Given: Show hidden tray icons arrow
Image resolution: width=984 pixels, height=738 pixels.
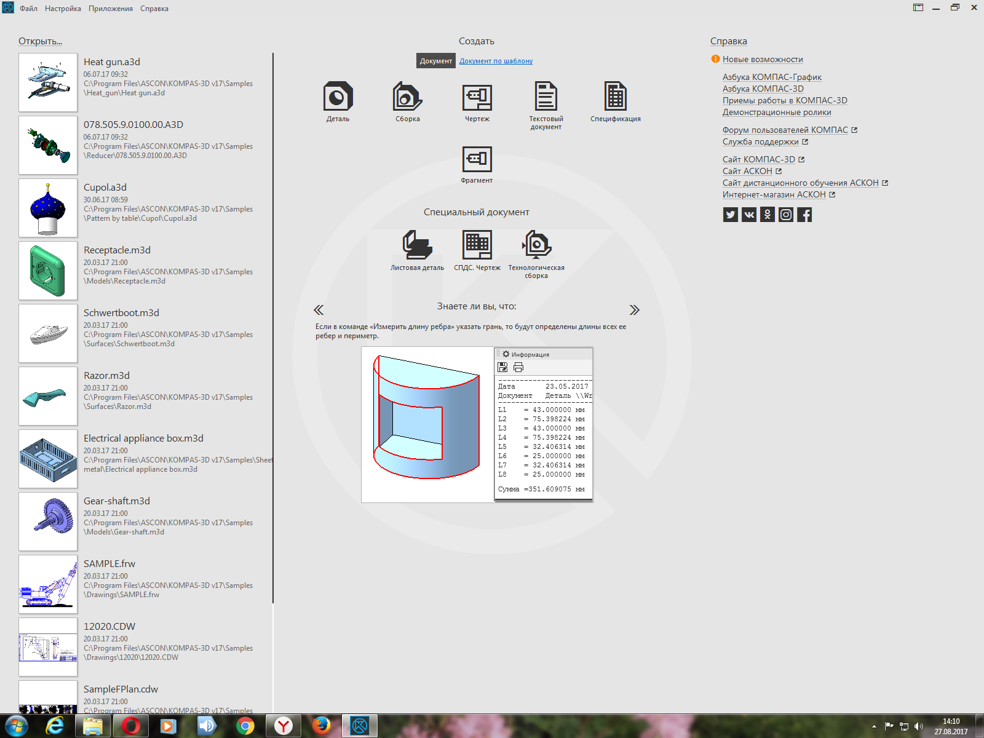Looking at the screenshot, I should click(x=874, y=726).
